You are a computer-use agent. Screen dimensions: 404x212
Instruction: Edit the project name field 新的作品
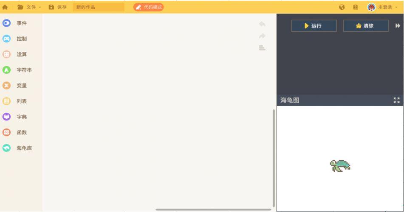99,7
